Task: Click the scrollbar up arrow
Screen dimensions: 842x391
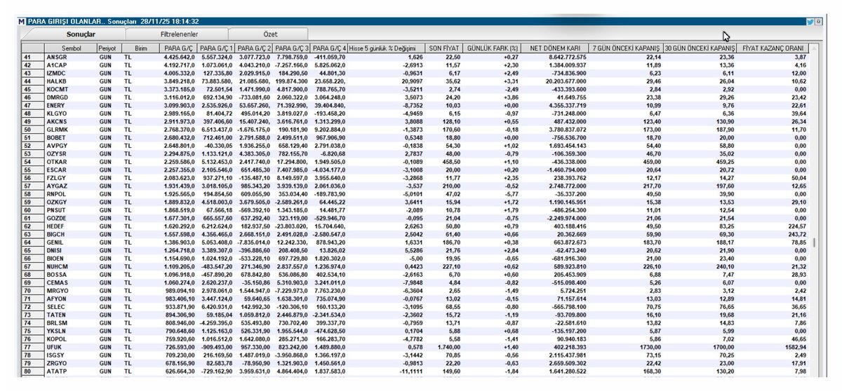Action: coord(814,48)
